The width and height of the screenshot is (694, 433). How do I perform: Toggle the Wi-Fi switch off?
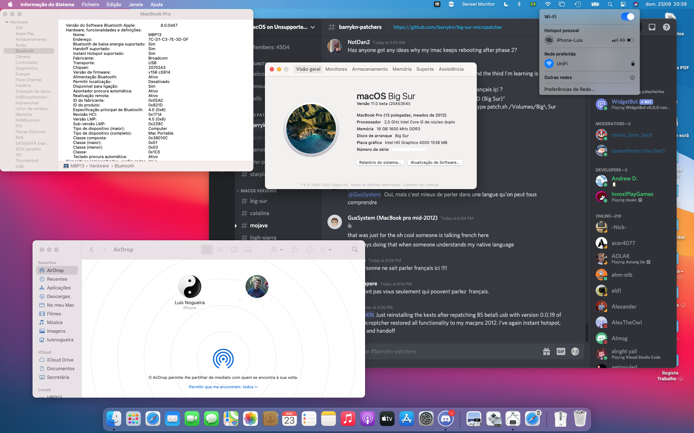pos(627,17)
